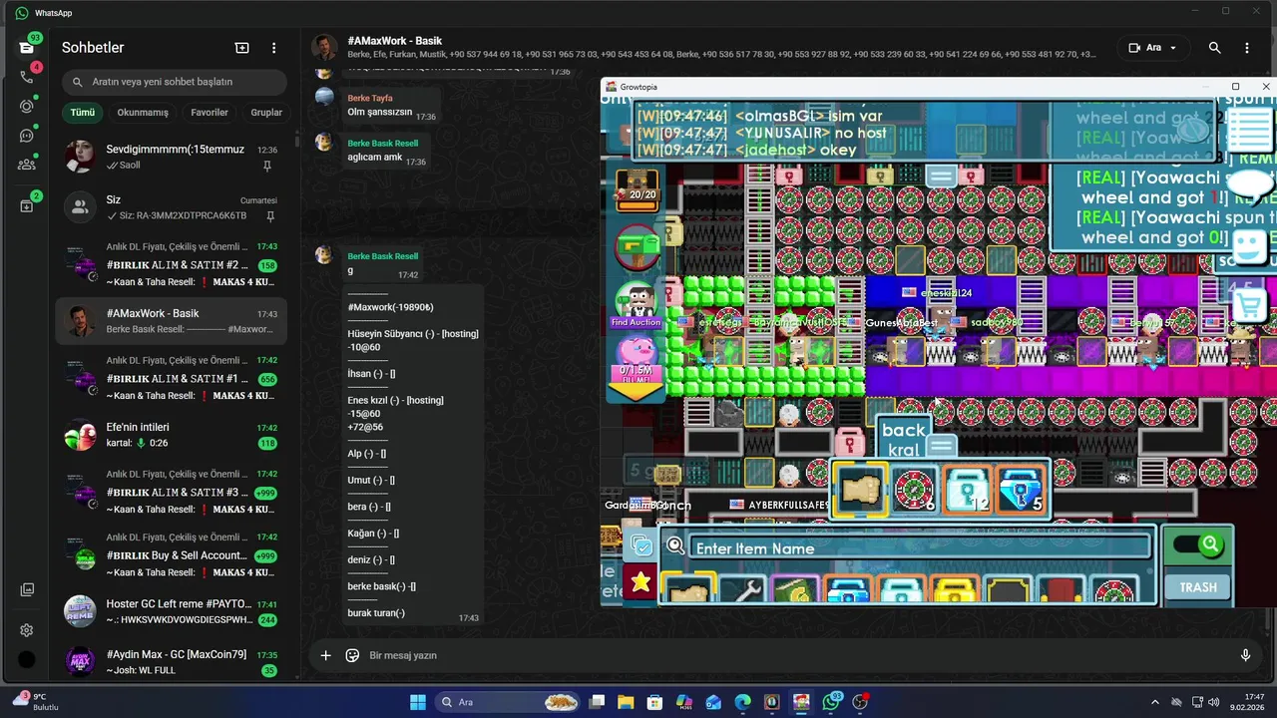The height and width of the screenshot is (718, 1277).
Task: Open the Windows Start button
Action: (418, 702)
